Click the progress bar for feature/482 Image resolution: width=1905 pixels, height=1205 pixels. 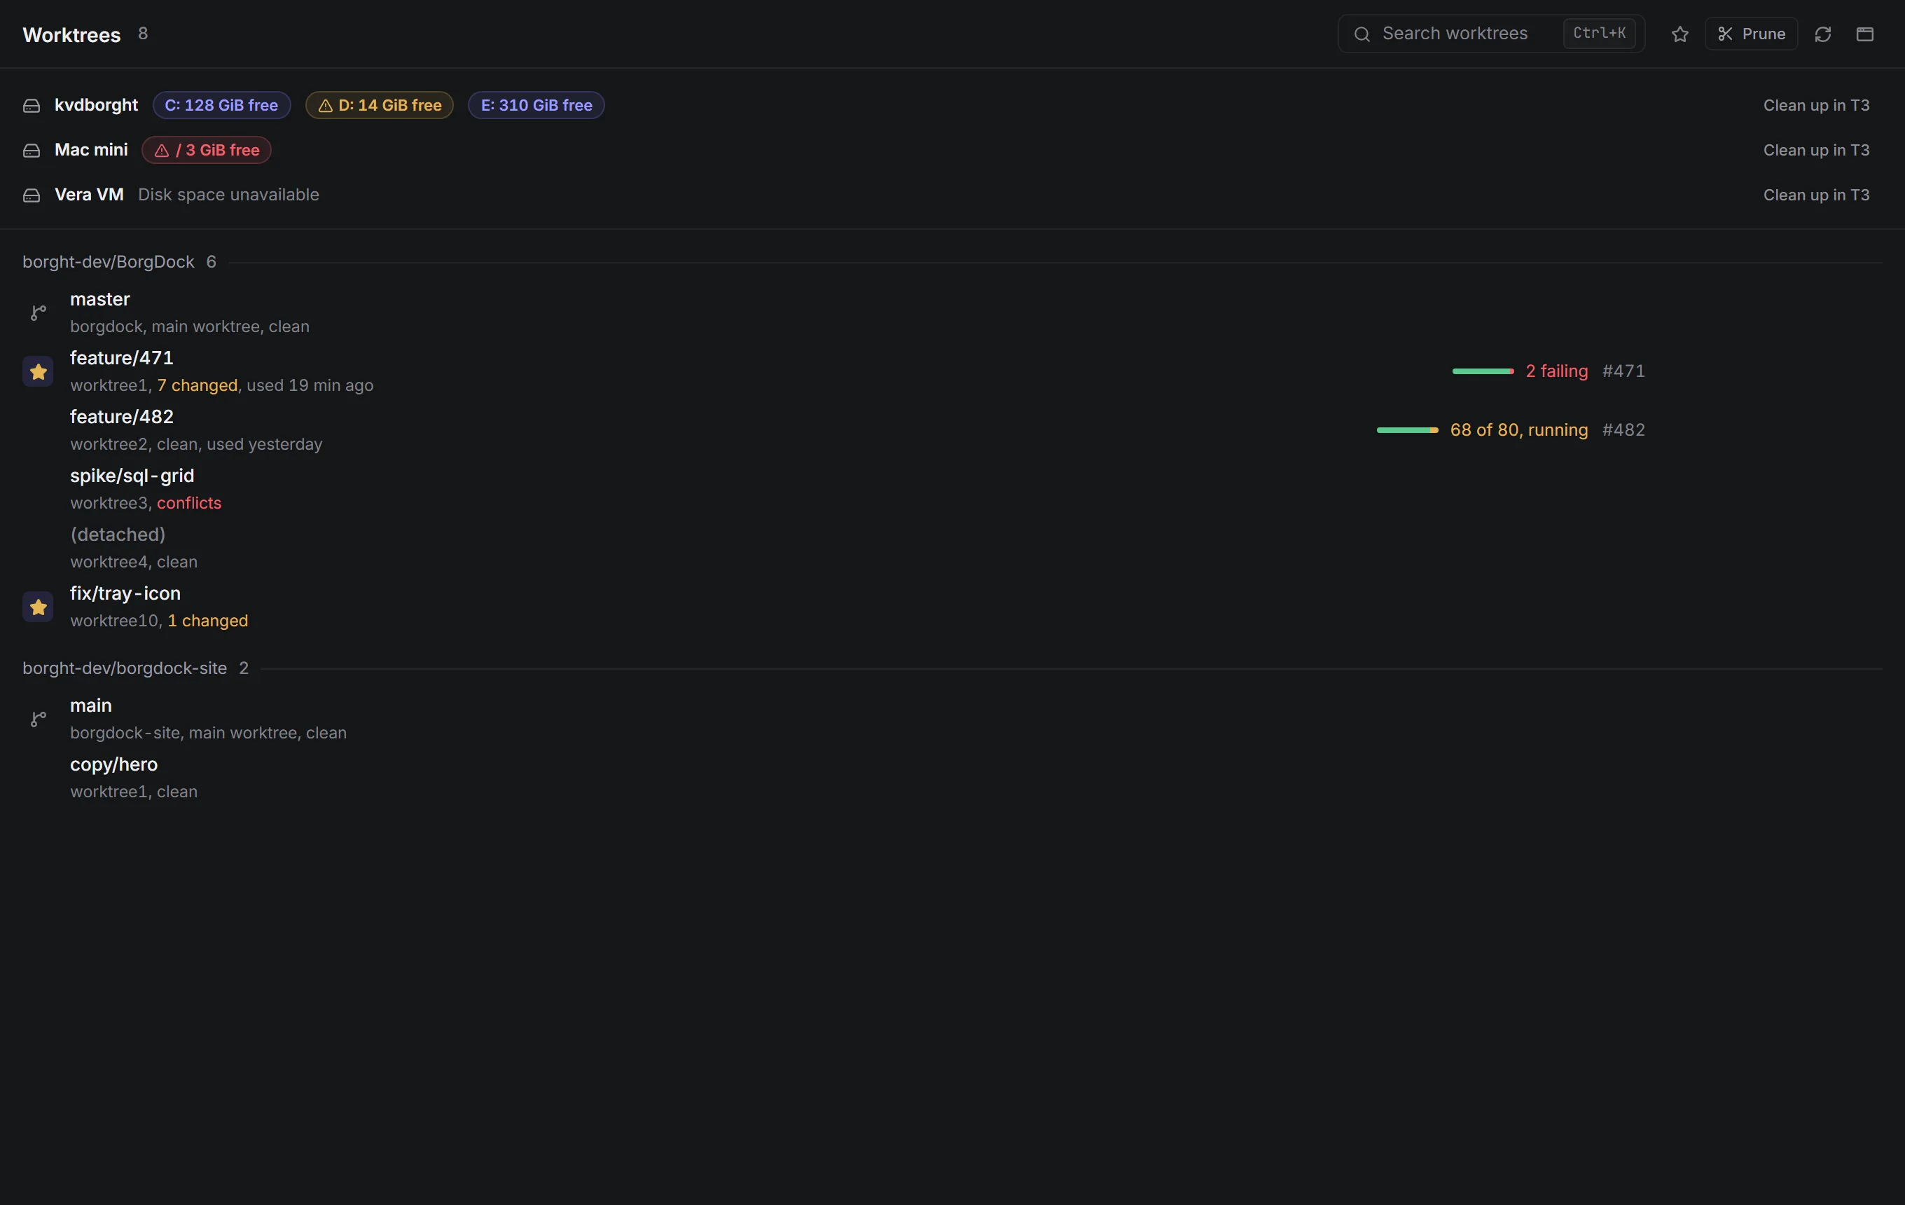(x=1408, y=429)
